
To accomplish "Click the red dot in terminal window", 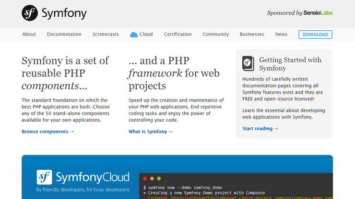I will [145, 179].
